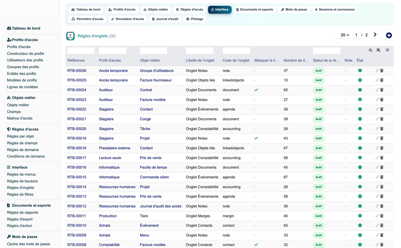
Task: Go to next page with the arrow
Action: click(375, 35)
